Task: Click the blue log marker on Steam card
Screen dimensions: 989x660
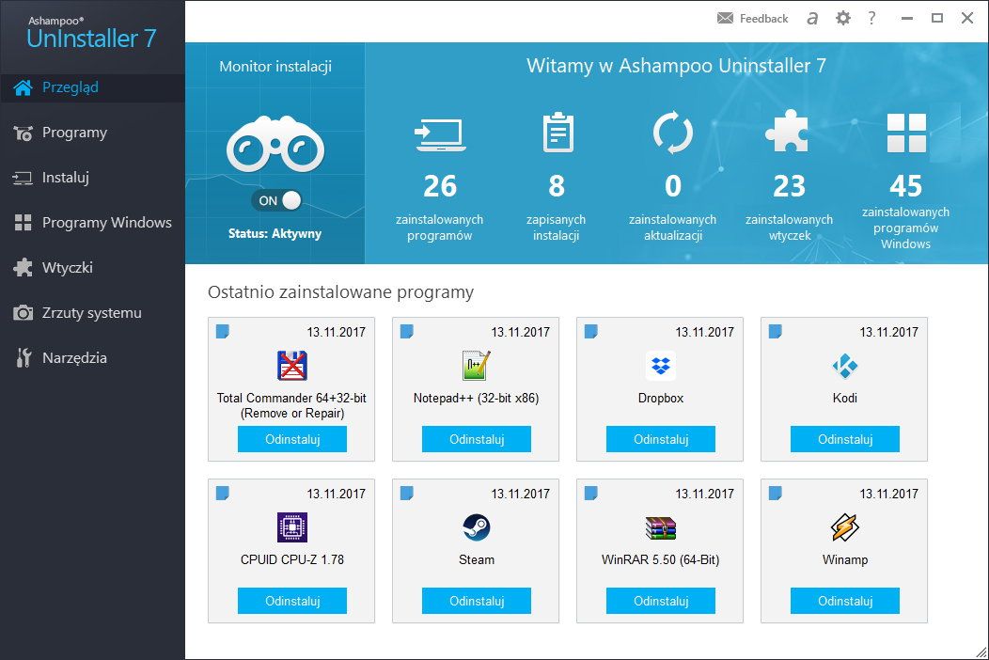Action: coord(407,493)
